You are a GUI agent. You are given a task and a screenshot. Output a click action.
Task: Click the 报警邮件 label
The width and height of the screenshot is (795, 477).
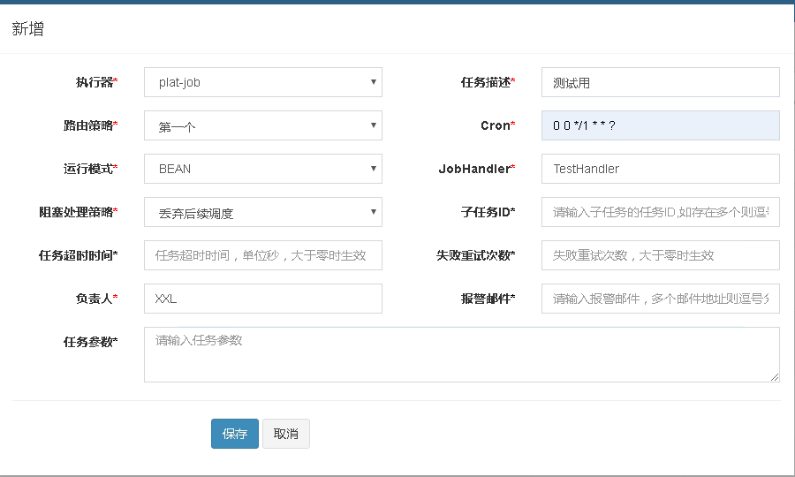coord(488,299)
